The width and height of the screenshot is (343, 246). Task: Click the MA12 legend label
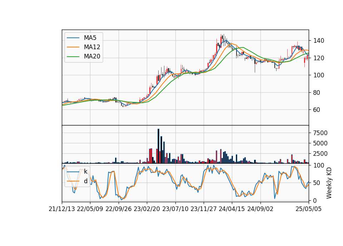pos(92,47)
